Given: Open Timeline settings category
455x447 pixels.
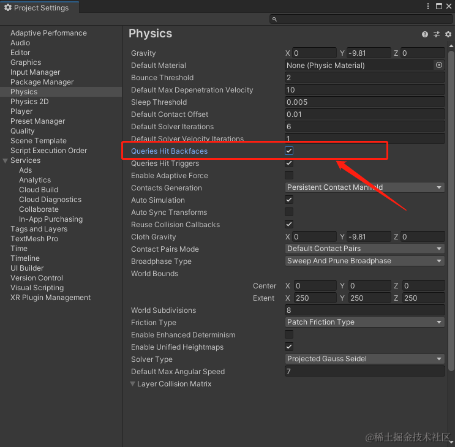Looking at the screenshot, I should coord(25,258).
